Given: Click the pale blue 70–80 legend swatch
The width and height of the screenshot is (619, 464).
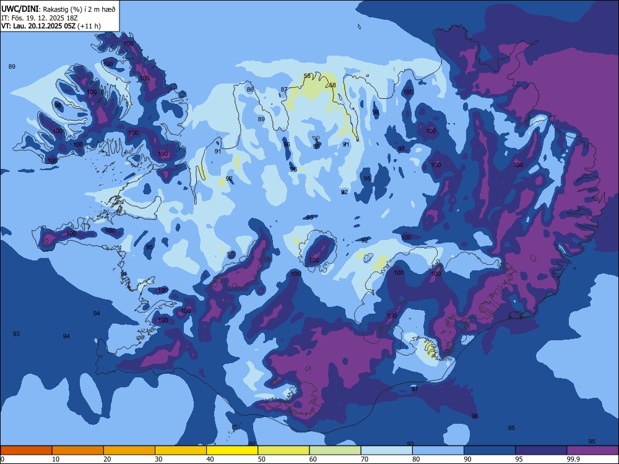Looking at the screenshot, I should point(386,450).
